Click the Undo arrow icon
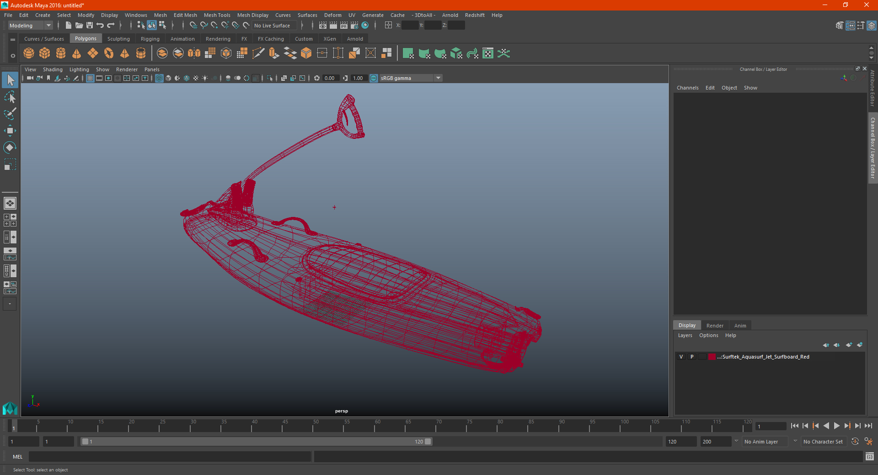The image size is (878, 475). pyautogui.click(x=100, y=26)
